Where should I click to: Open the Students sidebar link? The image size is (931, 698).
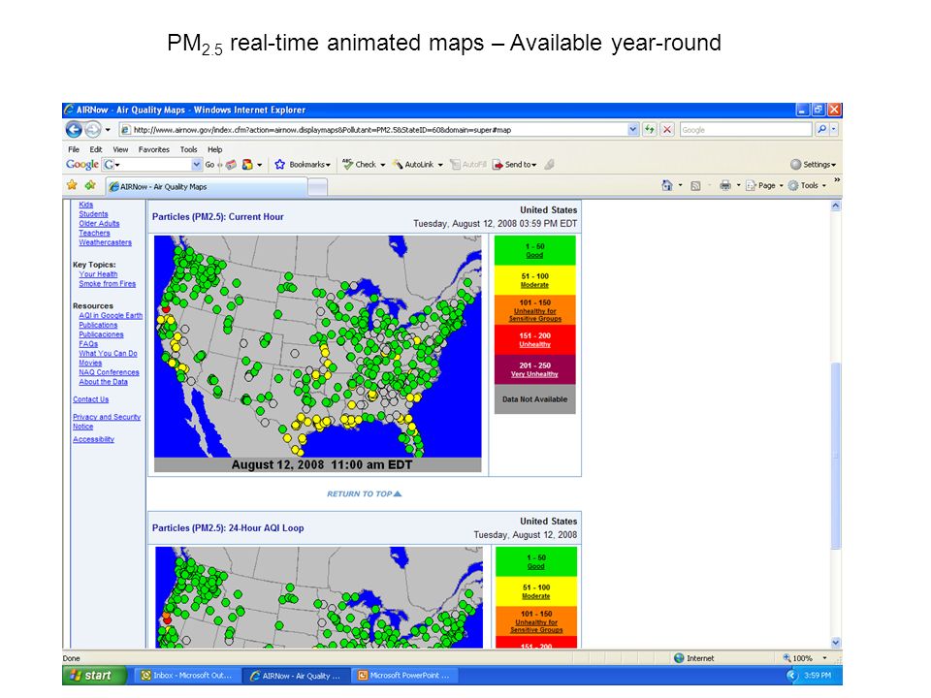click(x=93, y=214)
